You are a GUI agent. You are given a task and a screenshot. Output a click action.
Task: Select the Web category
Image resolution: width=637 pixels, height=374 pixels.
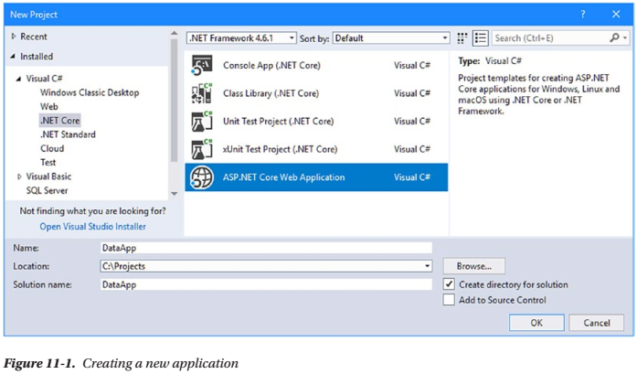pyautogui.click(x=49, y=106)
